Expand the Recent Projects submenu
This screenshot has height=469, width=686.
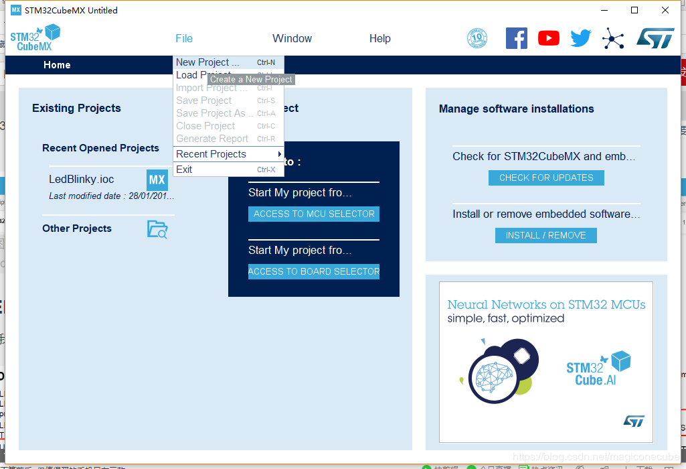[228, 154]
